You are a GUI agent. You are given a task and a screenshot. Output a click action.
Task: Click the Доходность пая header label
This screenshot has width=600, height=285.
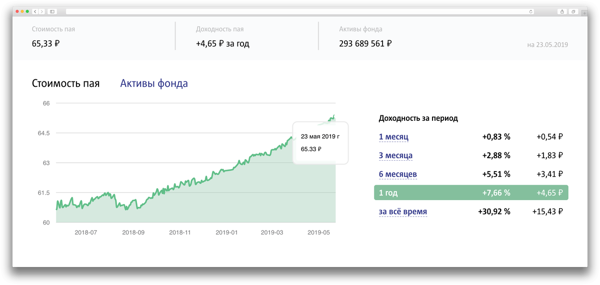(x=220, y=29)
